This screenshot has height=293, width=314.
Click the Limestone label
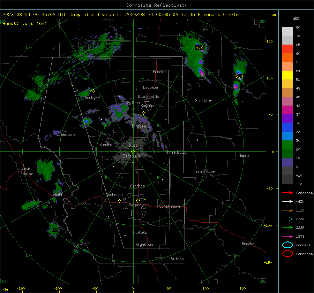coord(66,134)
